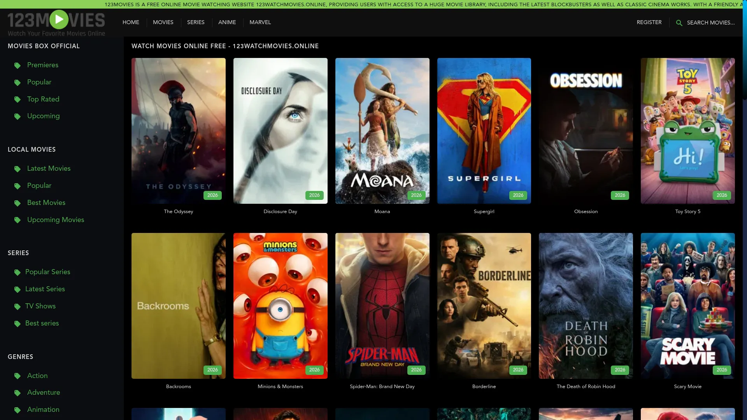747x420 pixels.
Task: Open Spider-Man: Brand New Day poster
Action: pos(382,306)
